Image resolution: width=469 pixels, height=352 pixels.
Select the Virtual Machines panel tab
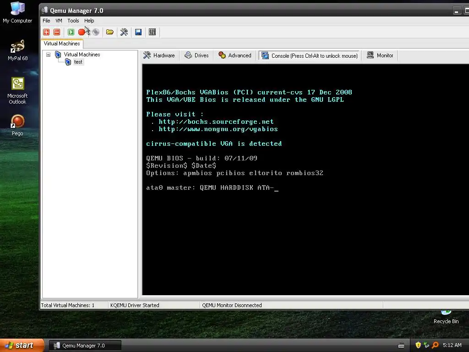click(62, 44)
